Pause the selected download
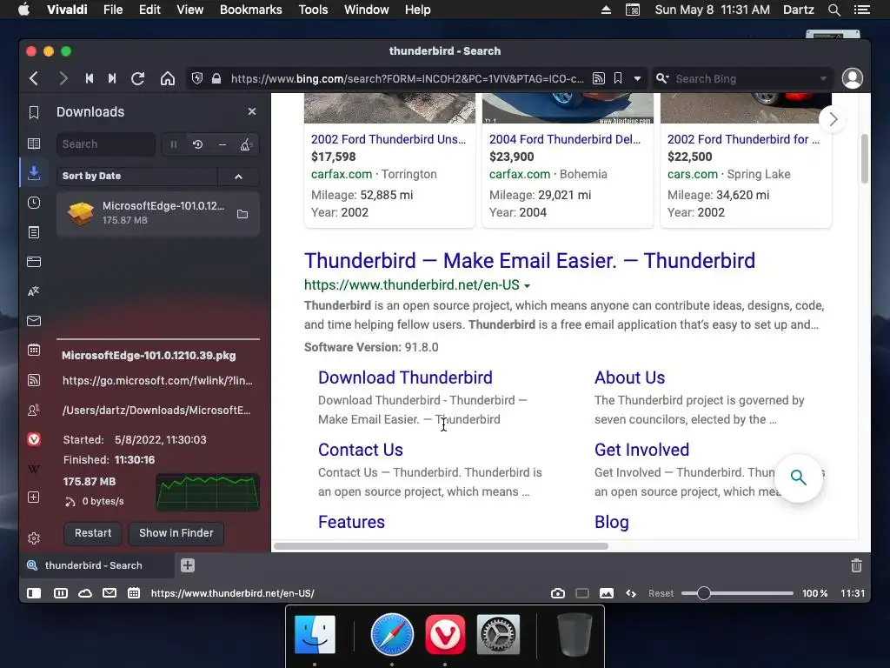Image resolution: width=890 pixels, height=668 pixels. [x=173, y=145]
